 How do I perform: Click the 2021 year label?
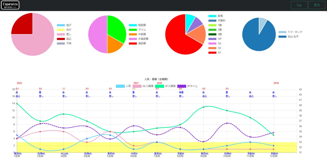(x=136, y=83)
